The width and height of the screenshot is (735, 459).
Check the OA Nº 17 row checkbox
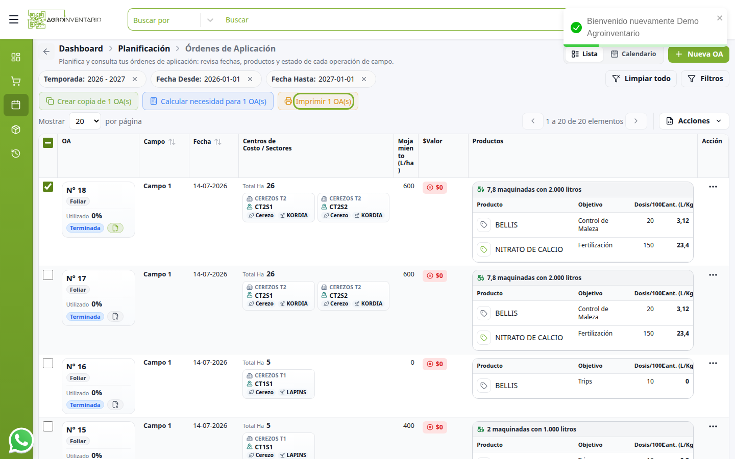point(48,275)
